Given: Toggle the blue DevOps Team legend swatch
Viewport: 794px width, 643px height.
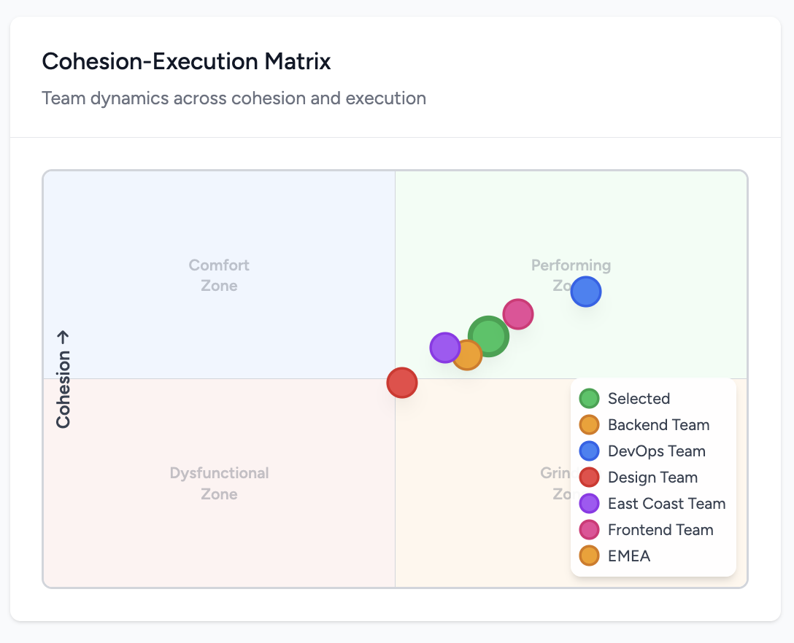Looking at the screenshot, I should (x=589, y=451).
